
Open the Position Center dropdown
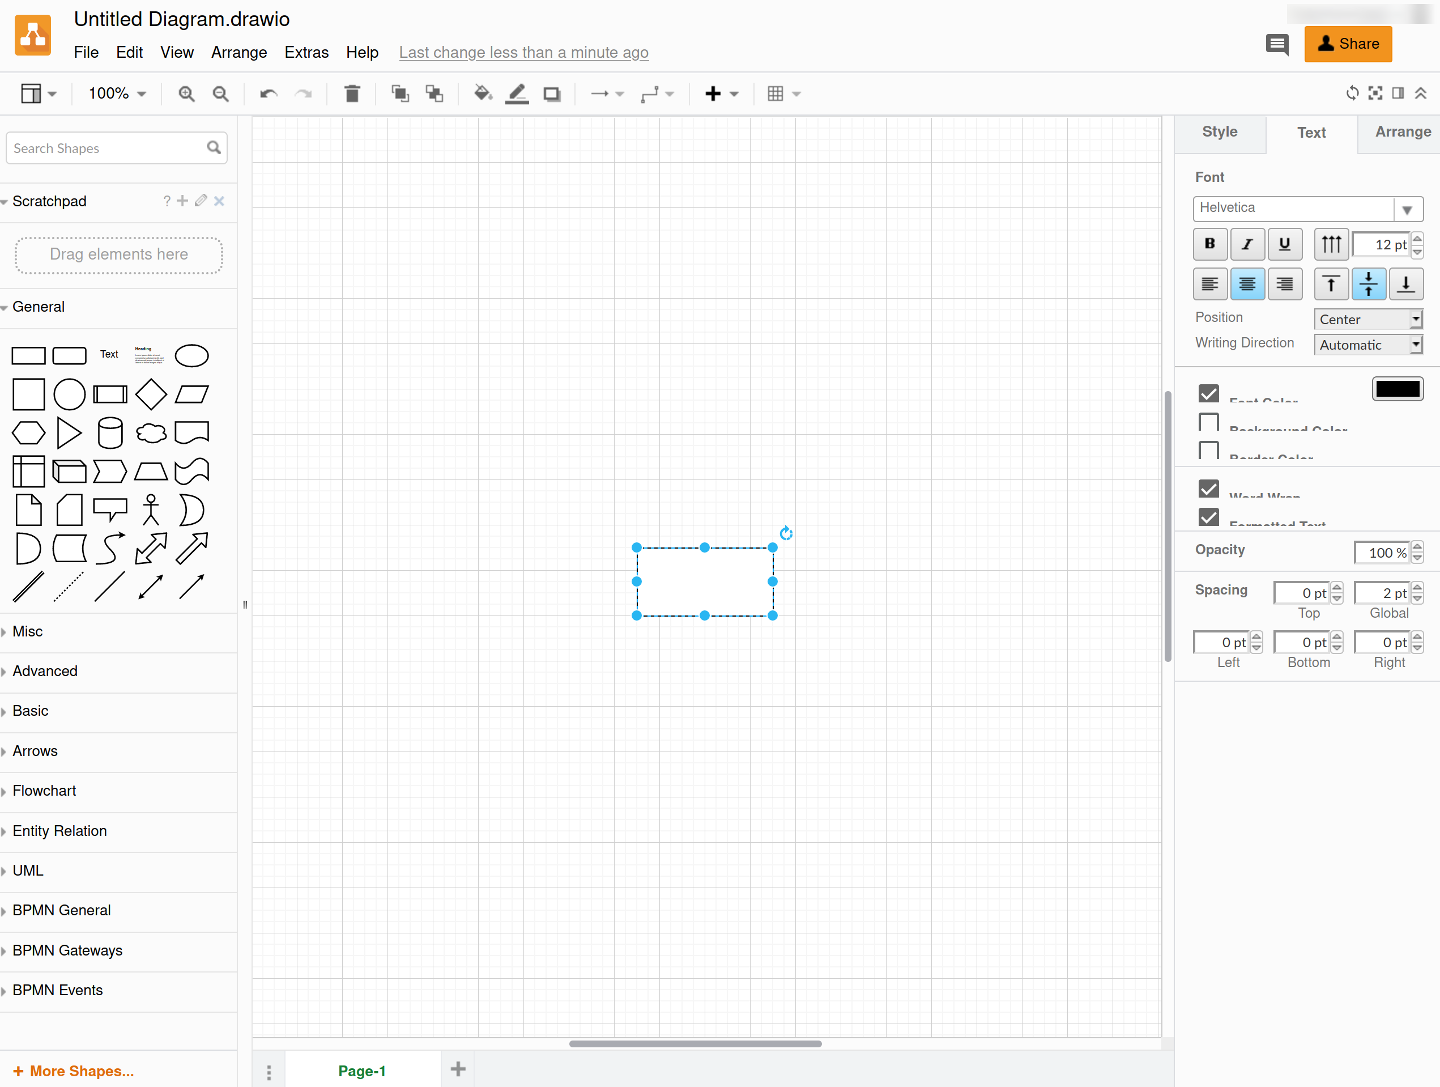[1369, 319]
